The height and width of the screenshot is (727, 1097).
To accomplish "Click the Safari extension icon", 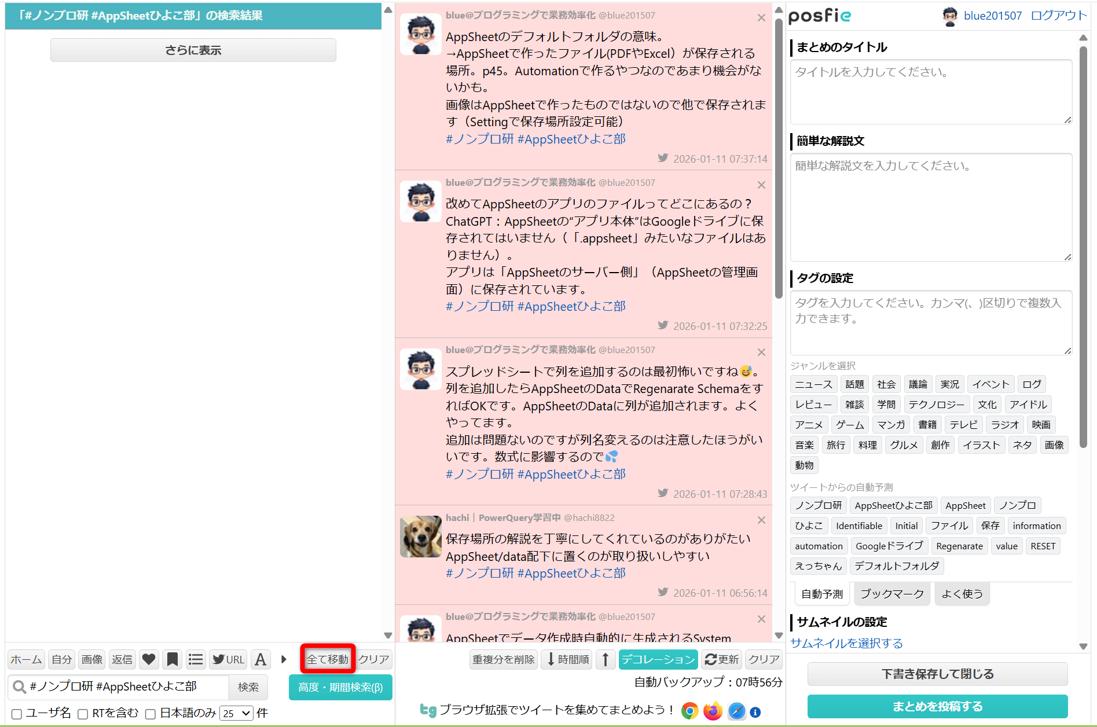I will 736,711.
